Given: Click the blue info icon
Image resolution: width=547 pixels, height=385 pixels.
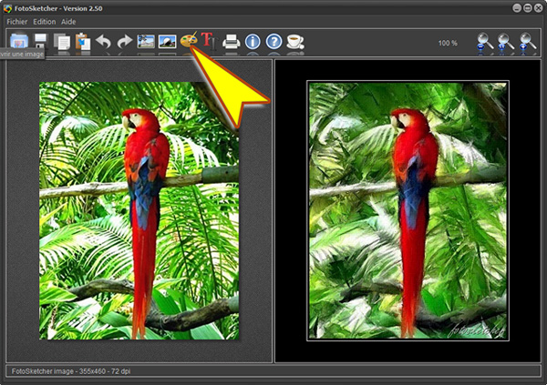Looking at the screenshot, I should 253,41.
